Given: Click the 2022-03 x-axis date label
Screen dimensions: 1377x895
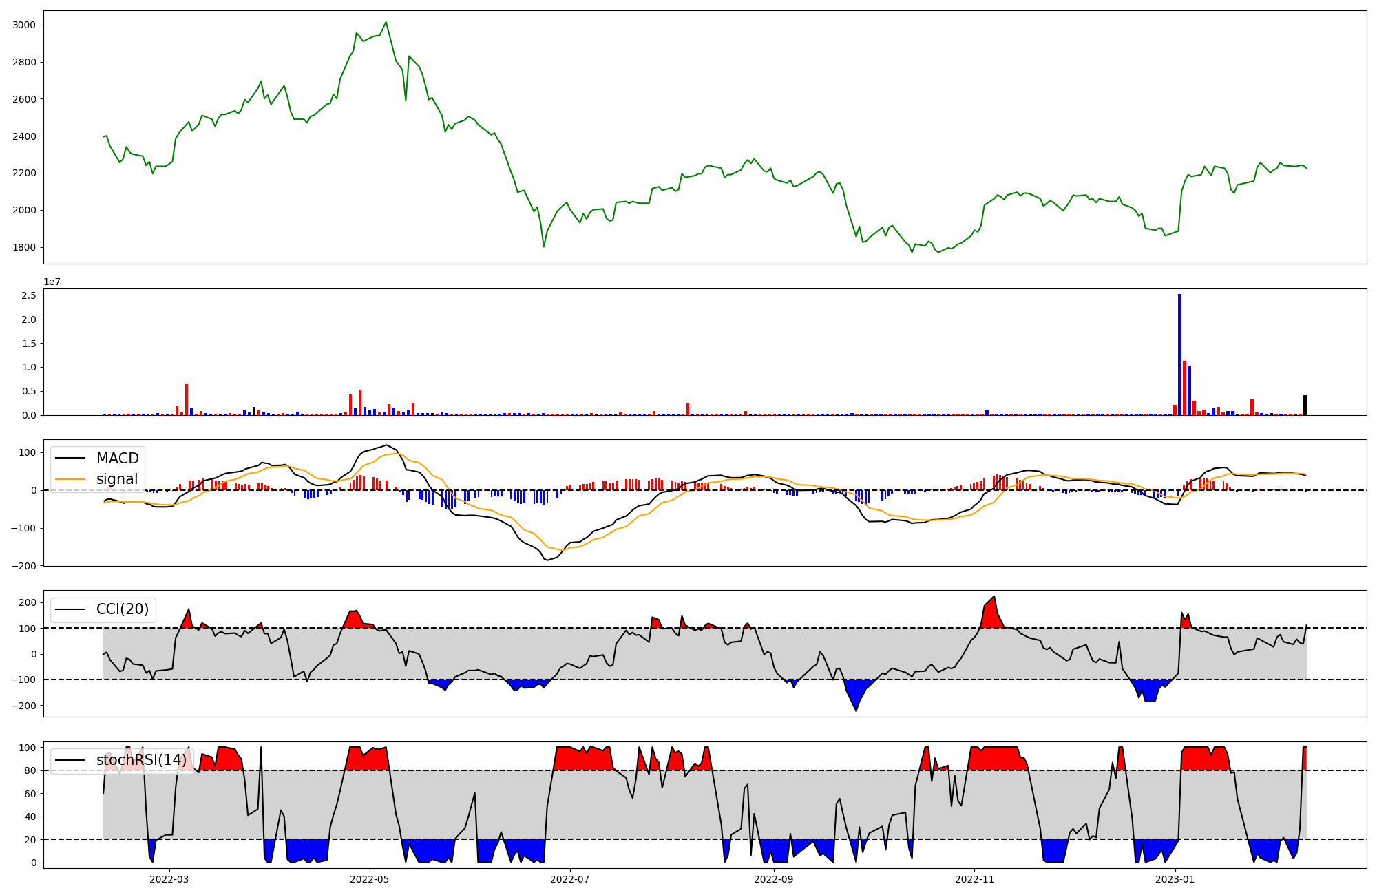Looking at the screenshot, I should coord(169,879).
